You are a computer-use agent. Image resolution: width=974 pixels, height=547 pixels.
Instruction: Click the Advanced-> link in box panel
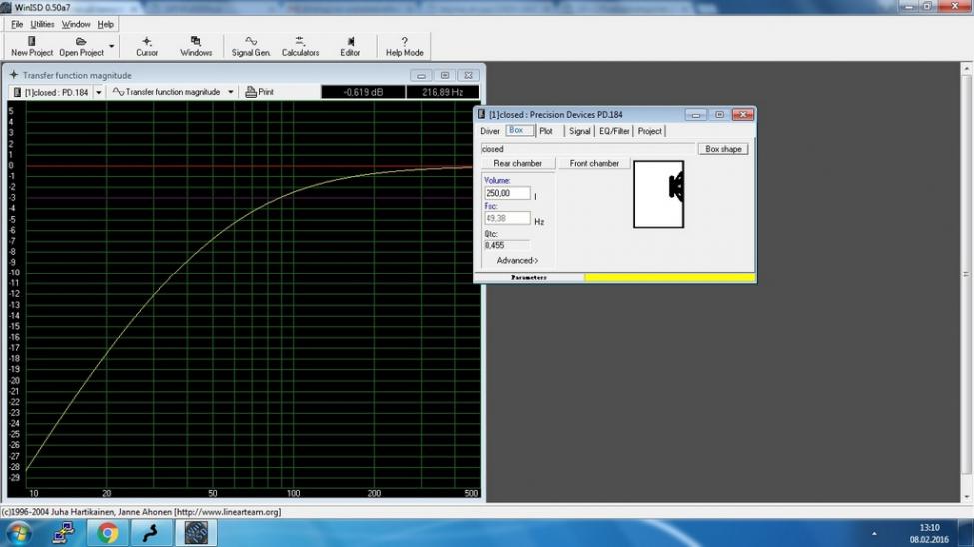pyautogui.click(x=517, y=261)
